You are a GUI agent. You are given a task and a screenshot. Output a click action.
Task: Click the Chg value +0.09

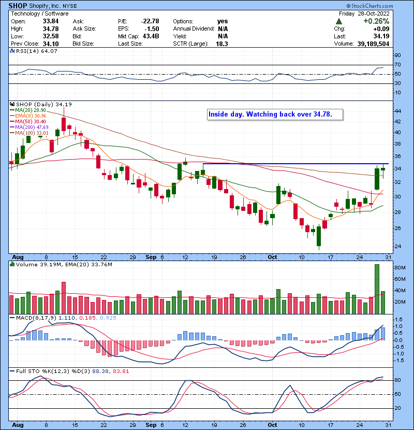pos(381,29)
